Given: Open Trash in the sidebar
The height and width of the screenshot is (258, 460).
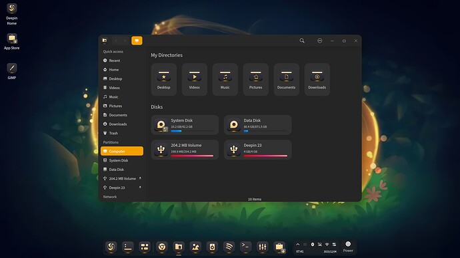Looking at the screenshot, I should pos(122,133).
